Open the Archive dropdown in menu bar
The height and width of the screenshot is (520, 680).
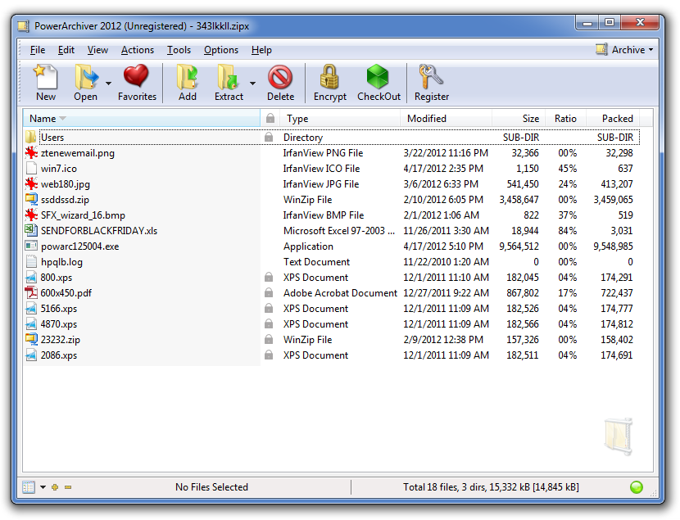coord(624,50)
